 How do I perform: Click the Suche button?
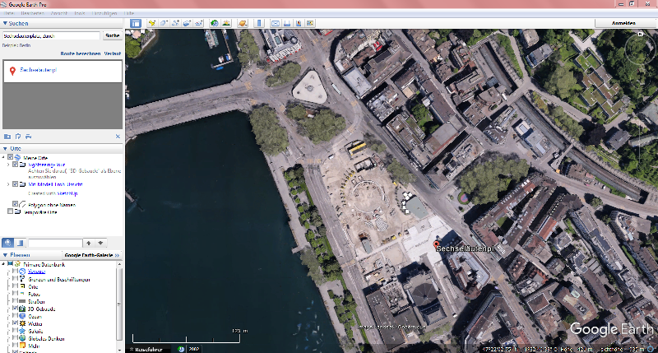[x=112, y=35]
